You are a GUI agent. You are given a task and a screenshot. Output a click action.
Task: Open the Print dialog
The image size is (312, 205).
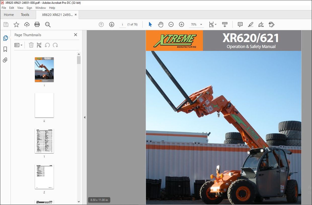click(37, 24)
